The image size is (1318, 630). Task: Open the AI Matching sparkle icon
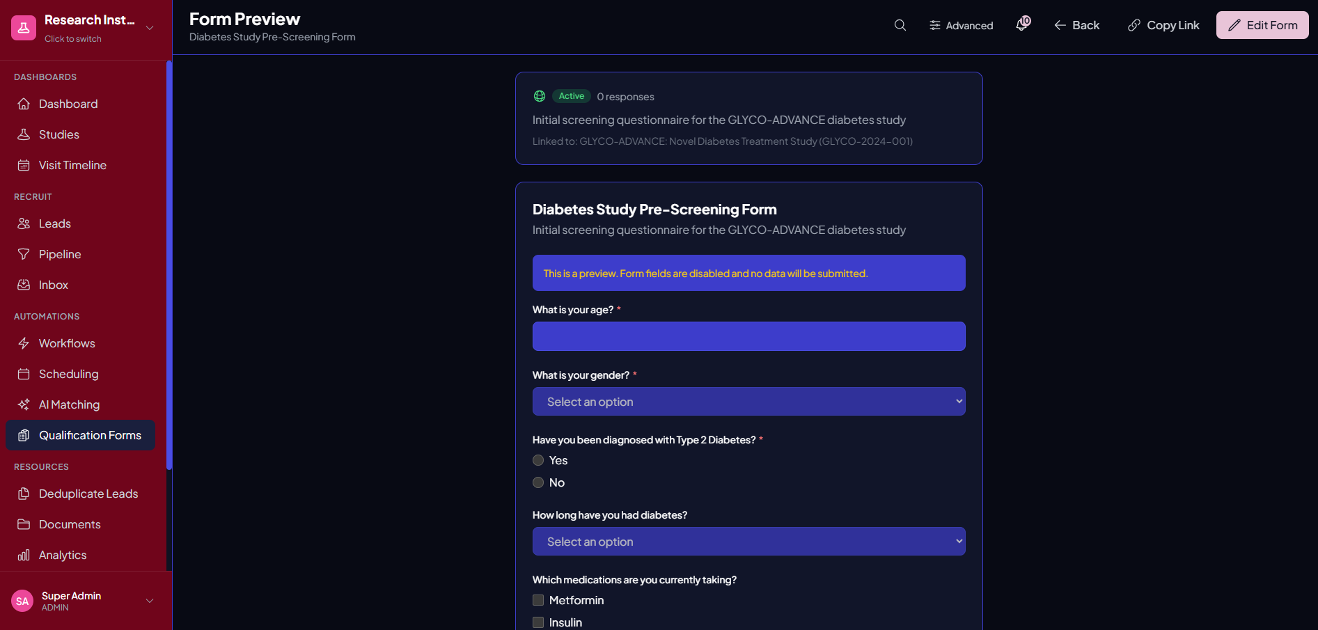(24, 404)
